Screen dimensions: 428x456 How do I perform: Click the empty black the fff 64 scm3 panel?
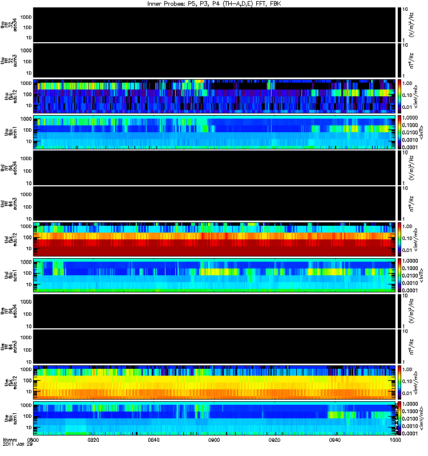click(x=214, y=347)
